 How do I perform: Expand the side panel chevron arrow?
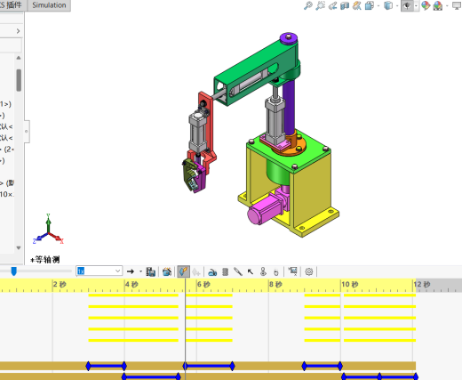point(18,31)
